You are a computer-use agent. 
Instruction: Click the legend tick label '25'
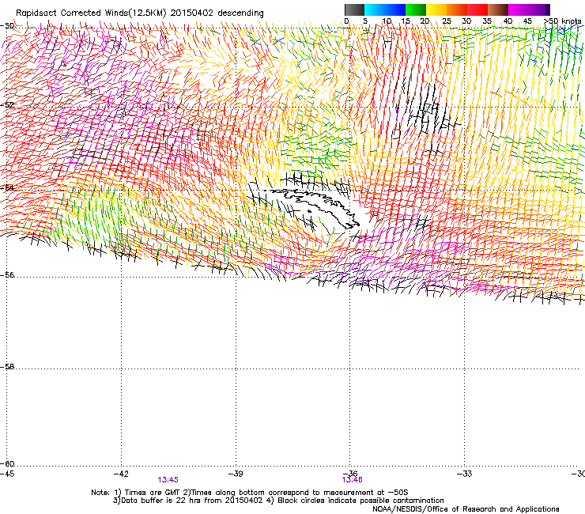(446, 21)
